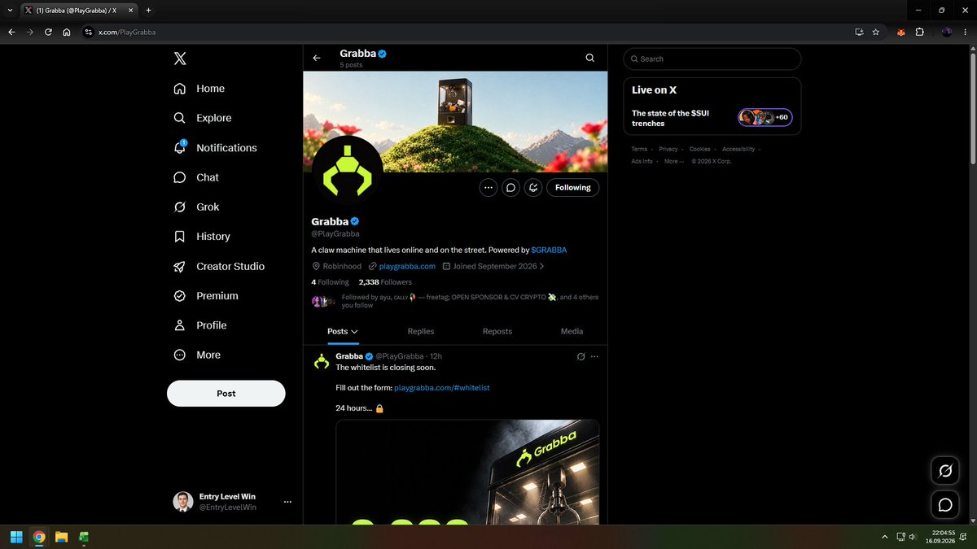Open Explore from the sidebar
The image size is (977, 549).
(202, 118)
